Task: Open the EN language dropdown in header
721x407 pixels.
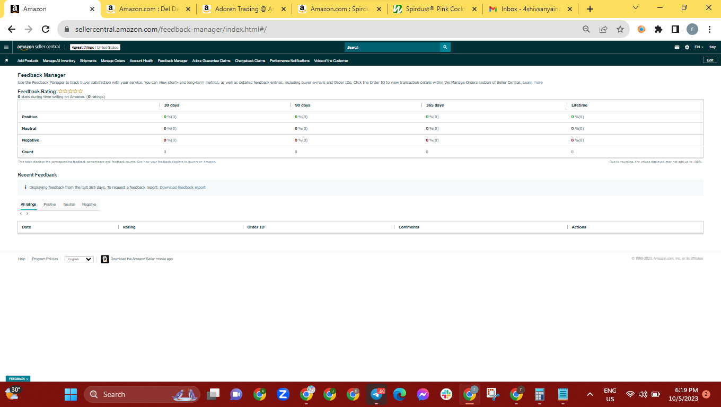Action: (x=699, y=47)
